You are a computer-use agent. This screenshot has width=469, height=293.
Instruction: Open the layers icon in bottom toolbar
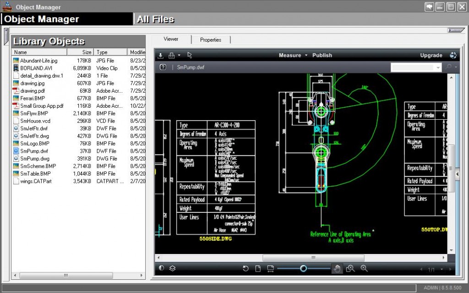(172, 268)
